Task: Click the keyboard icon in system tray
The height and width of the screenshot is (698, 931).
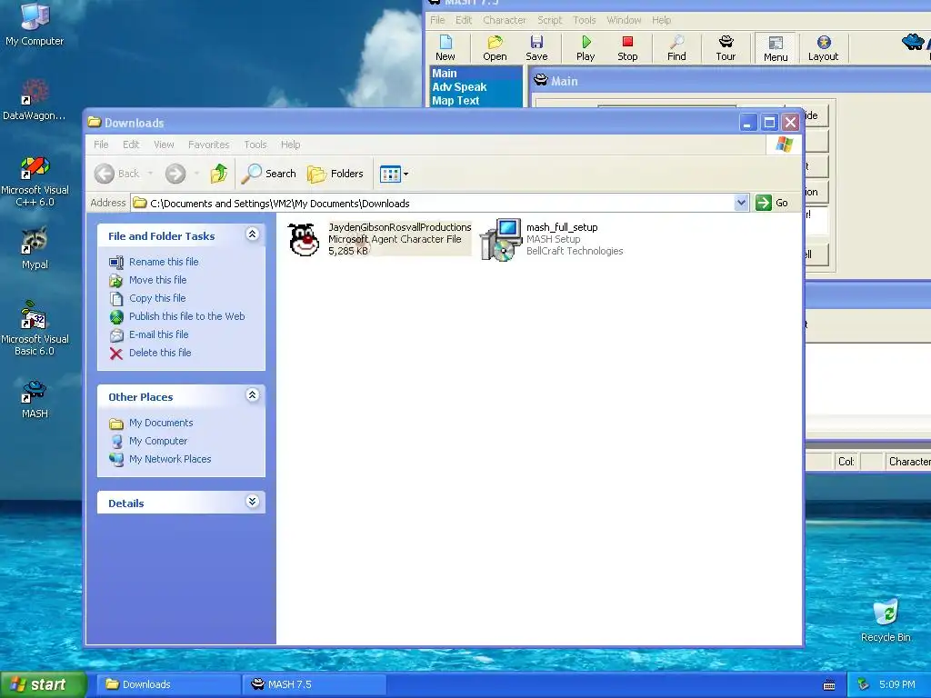Action: 829,685
